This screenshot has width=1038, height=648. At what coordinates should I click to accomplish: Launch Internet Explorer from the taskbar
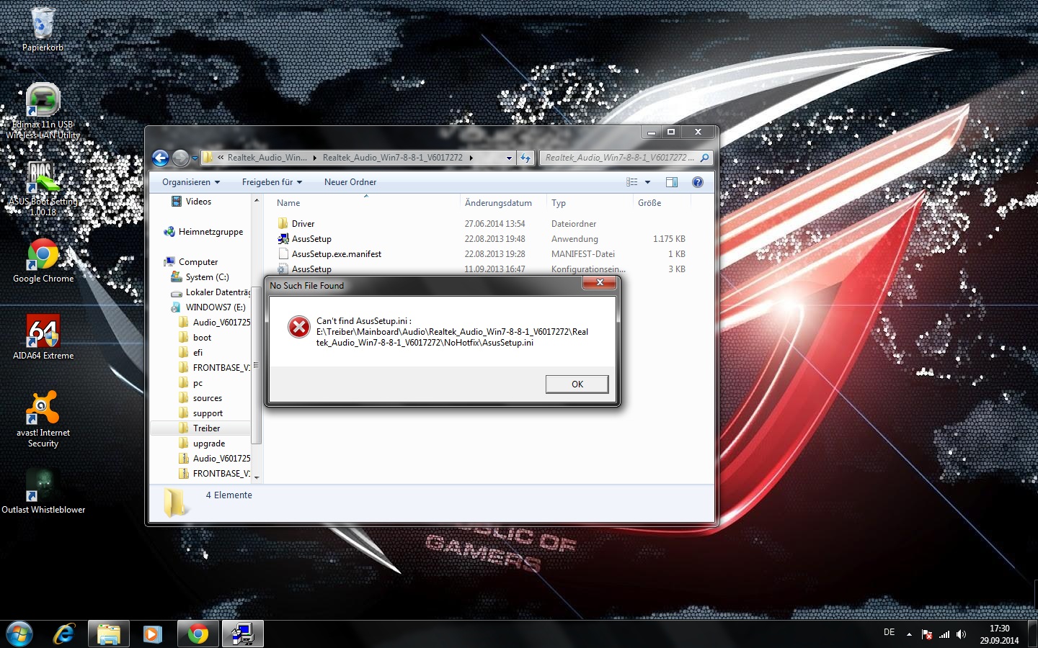coord(64,634)
